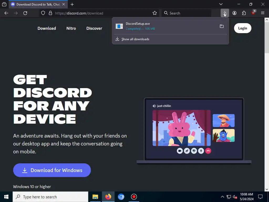
Task: Click the scrollbar down arrow
Action: click(x=267, y=189)
